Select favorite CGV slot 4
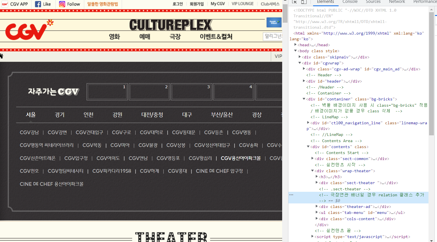The height and width of the screenshot is (242, 437). (234, 92)
